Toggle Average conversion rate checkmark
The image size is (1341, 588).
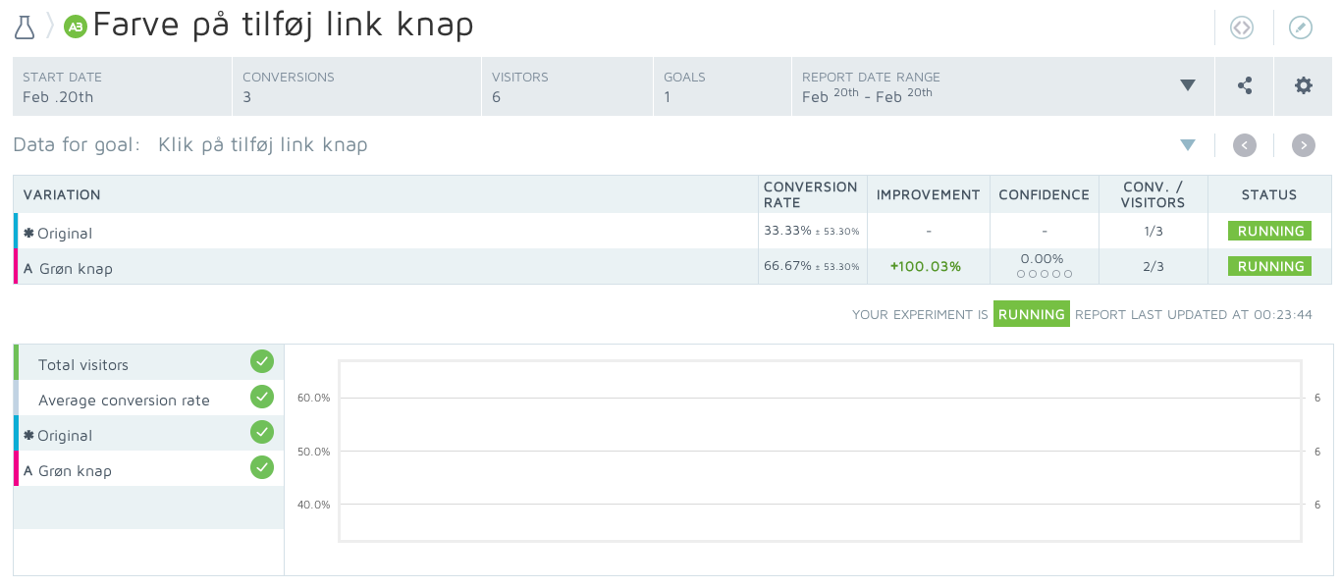[x=261, y=397]
